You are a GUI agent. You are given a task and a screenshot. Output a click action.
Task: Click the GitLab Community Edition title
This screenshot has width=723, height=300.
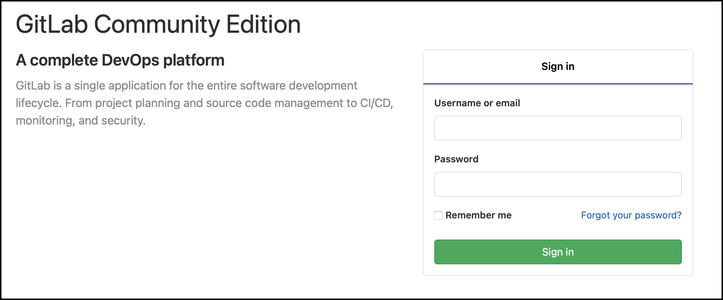pyautogui.click(x=158, y=25)
